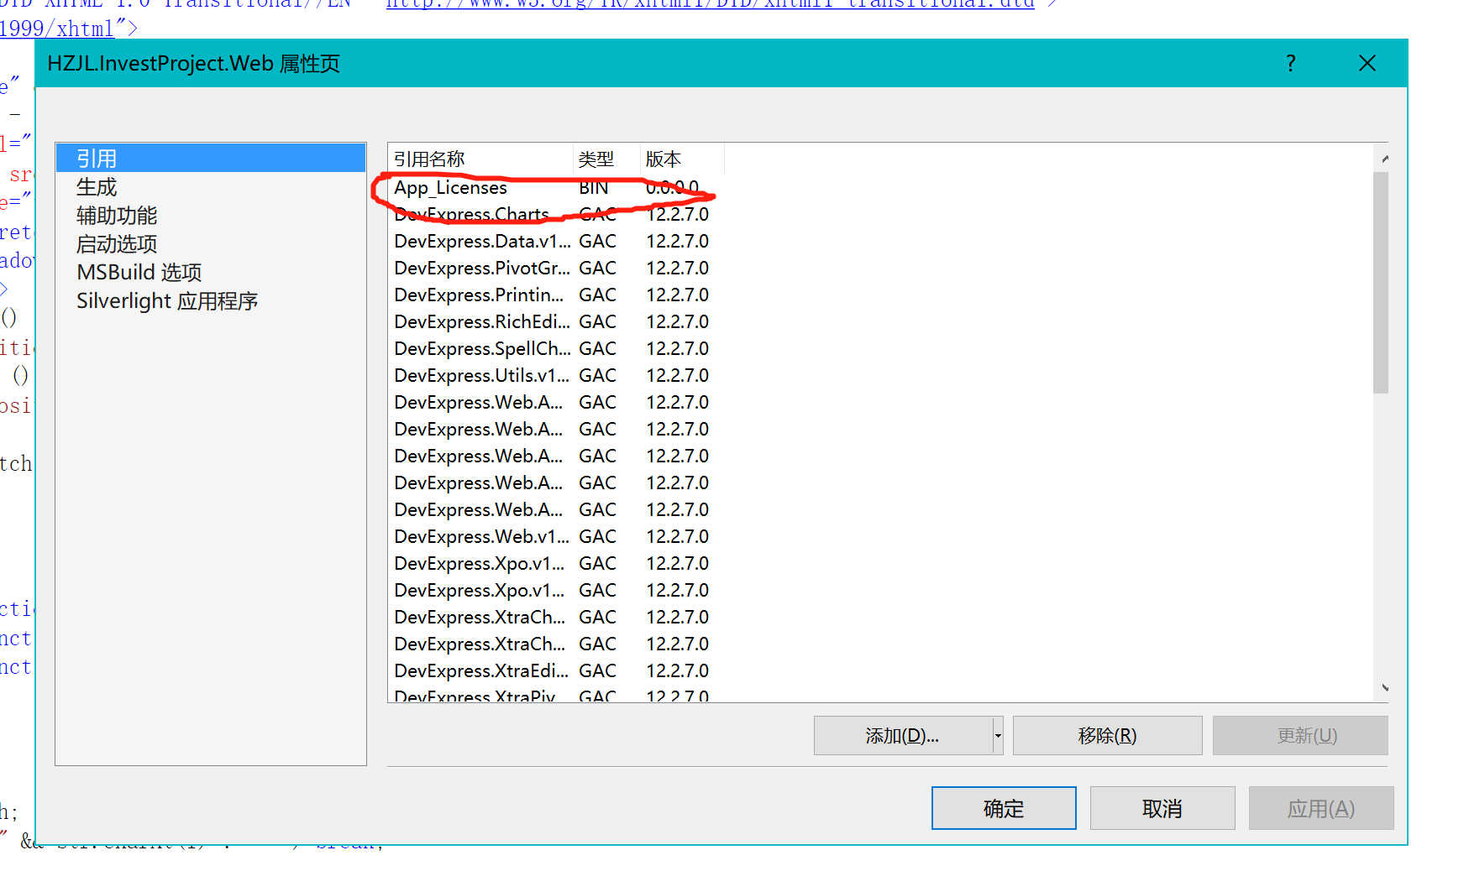The image size is (1464, 871).
Task: Cancel with the 取消 button
Action: pyautogui.click(x=1162, y=808)
